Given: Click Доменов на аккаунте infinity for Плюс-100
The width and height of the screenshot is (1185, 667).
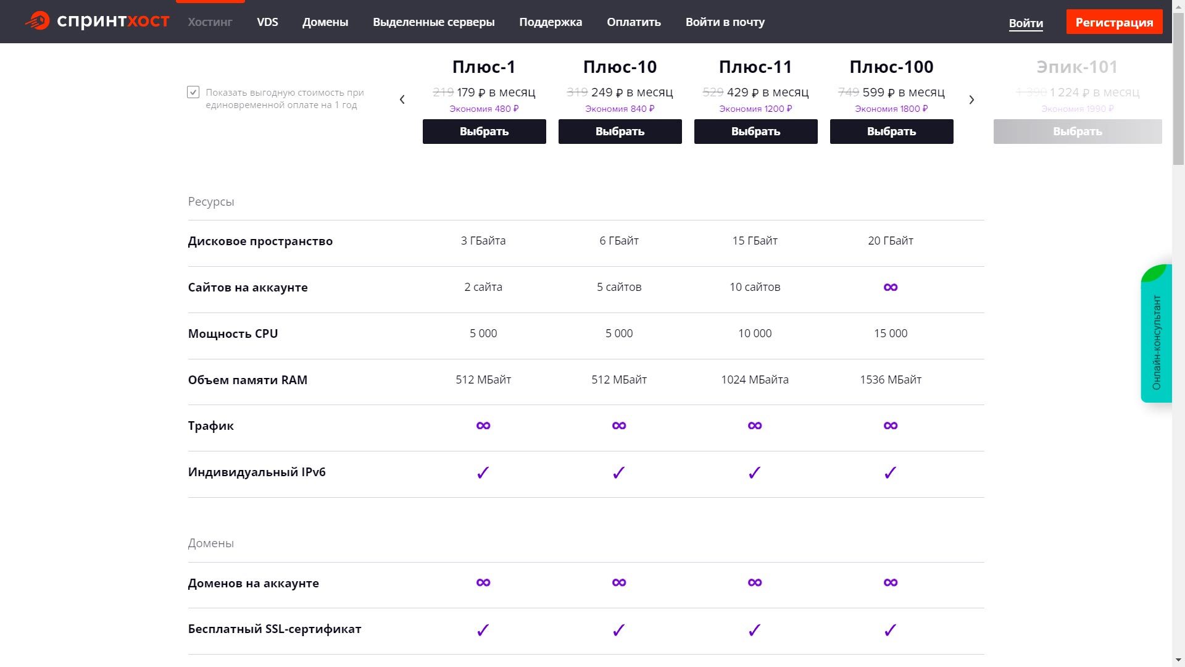Looking at the screenshot, I should click(x=891, y=582).
